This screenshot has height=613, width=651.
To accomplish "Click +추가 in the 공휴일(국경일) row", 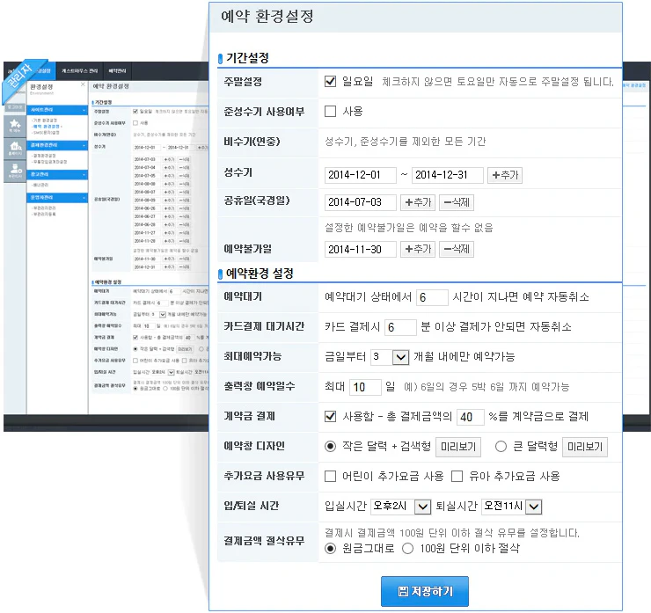I will coord(418,202).
